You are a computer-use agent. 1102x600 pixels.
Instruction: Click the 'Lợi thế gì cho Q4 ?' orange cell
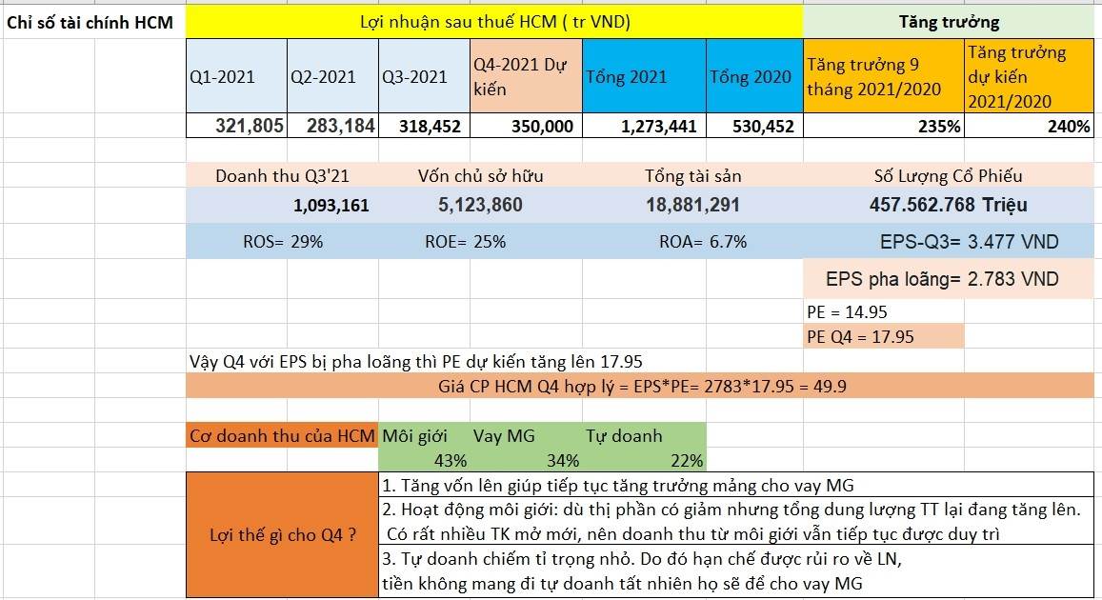[283, 534]
